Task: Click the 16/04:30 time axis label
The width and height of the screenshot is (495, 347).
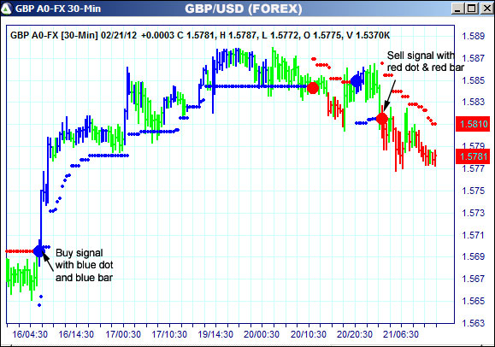Action: tap(30, 334)
